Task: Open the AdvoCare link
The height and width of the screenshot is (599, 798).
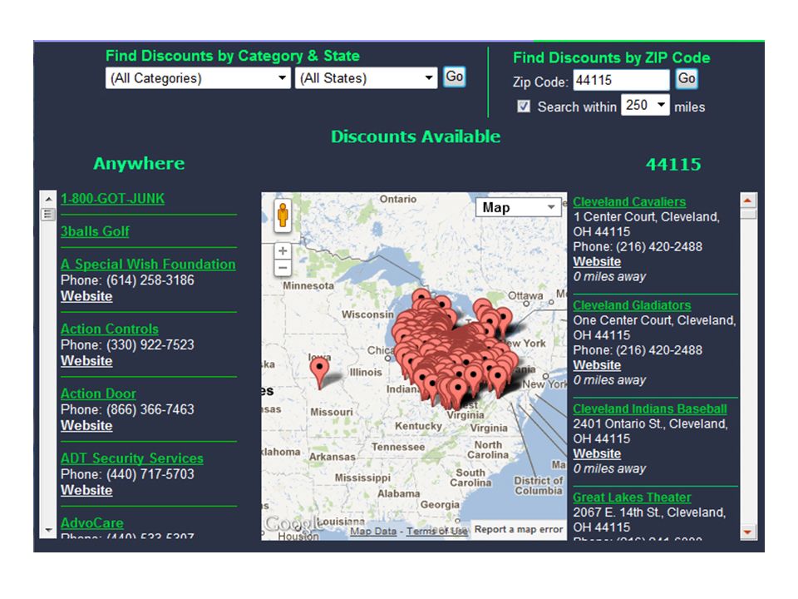Action: click(92, 522)
